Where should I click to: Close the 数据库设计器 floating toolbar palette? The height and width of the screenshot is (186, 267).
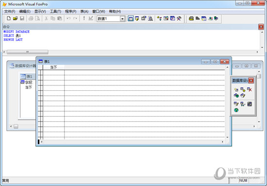251,81
